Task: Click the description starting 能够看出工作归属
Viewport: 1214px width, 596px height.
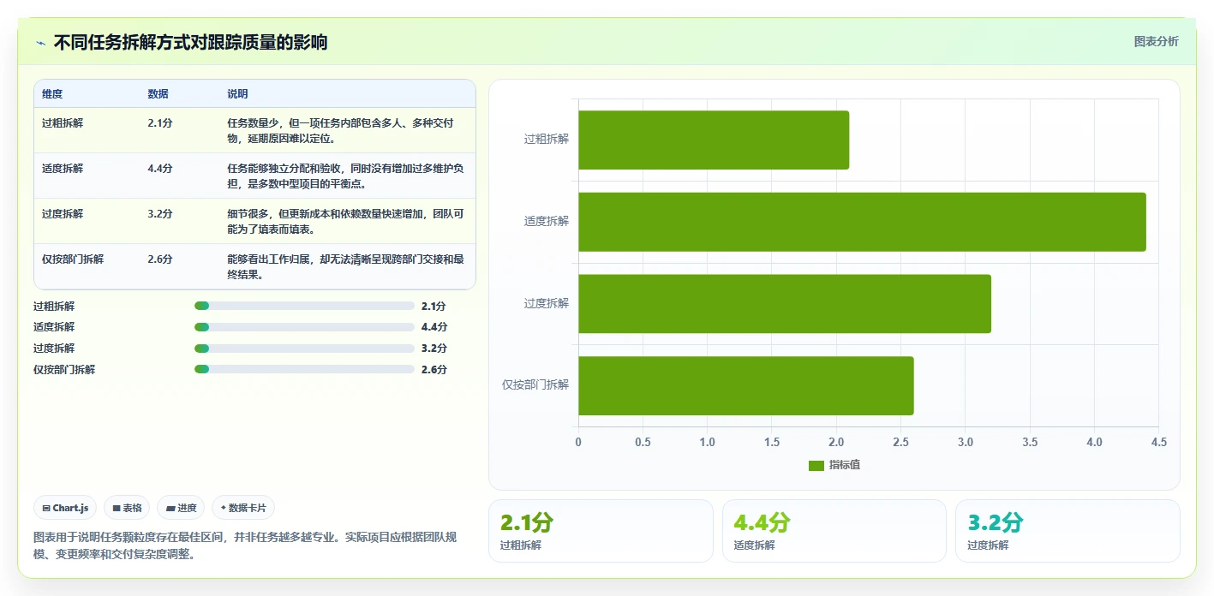Action: point(345,267)
